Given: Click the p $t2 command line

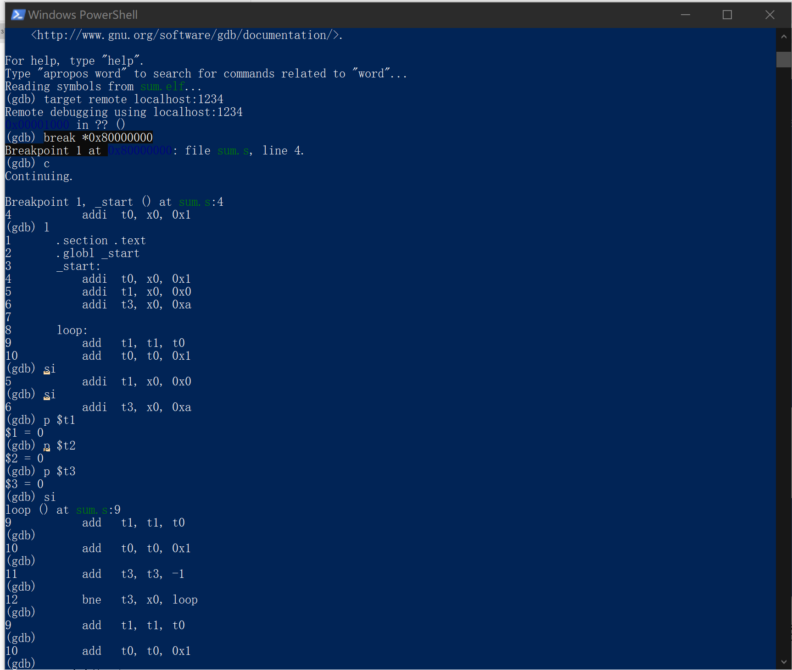Looking at the screenshot, I should coord(60,446).
